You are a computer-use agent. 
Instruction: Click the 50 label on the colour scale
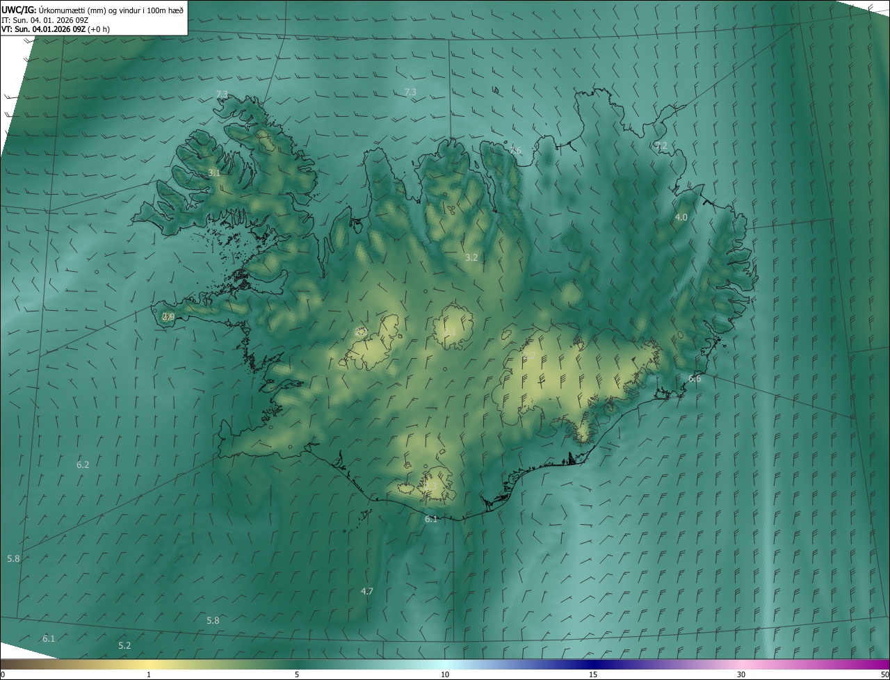pyautogui.click(x=884, y=674)
